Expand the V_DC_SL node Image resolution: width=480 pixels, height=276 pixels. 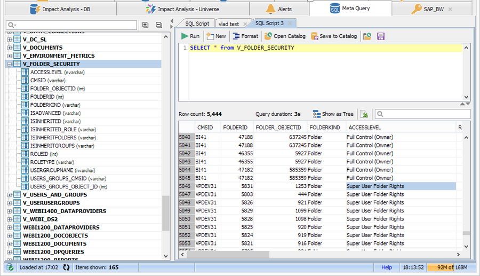click(x=10, y=40)
